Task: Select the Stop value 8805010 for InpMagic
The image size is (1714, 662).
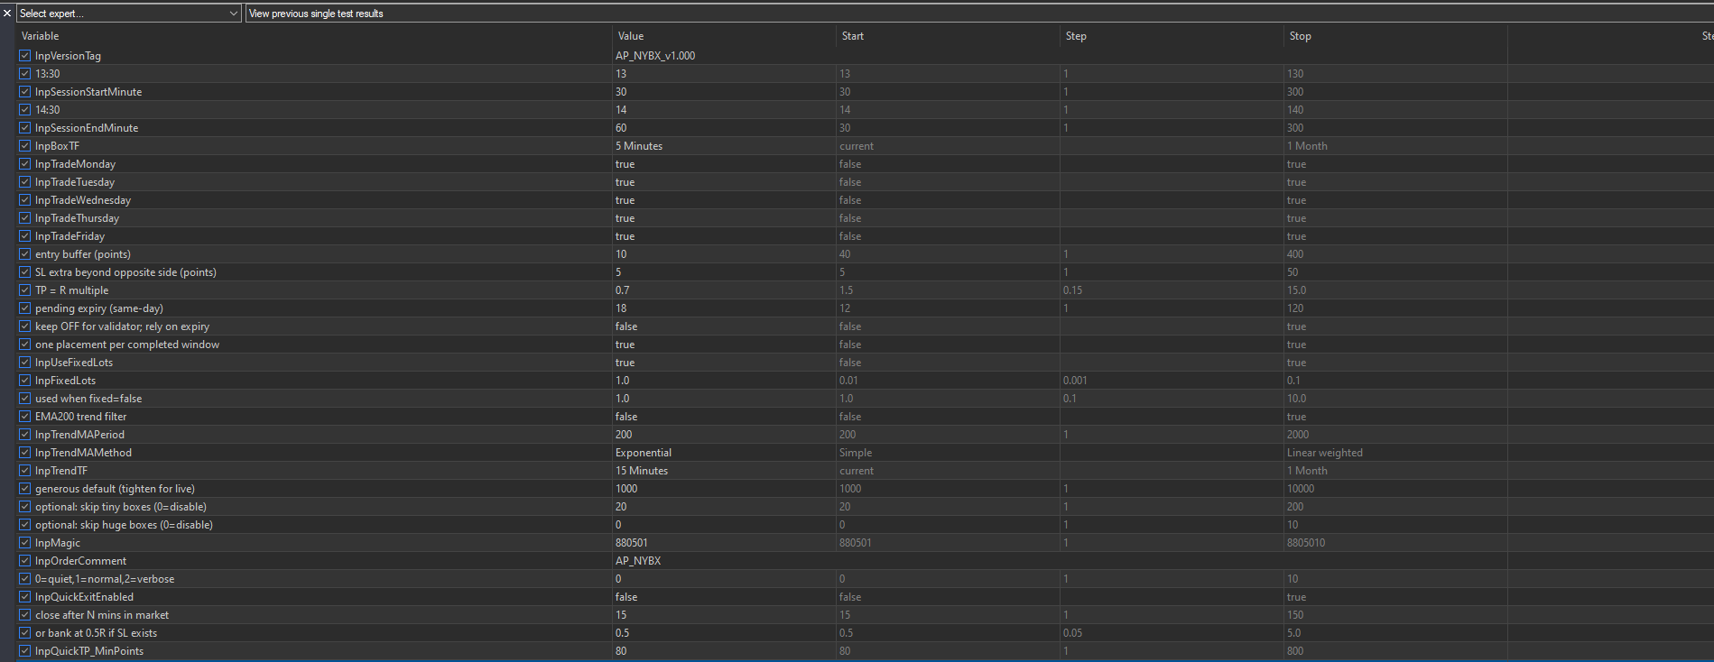Action: pyautogui.click(x=1395, y=543)
